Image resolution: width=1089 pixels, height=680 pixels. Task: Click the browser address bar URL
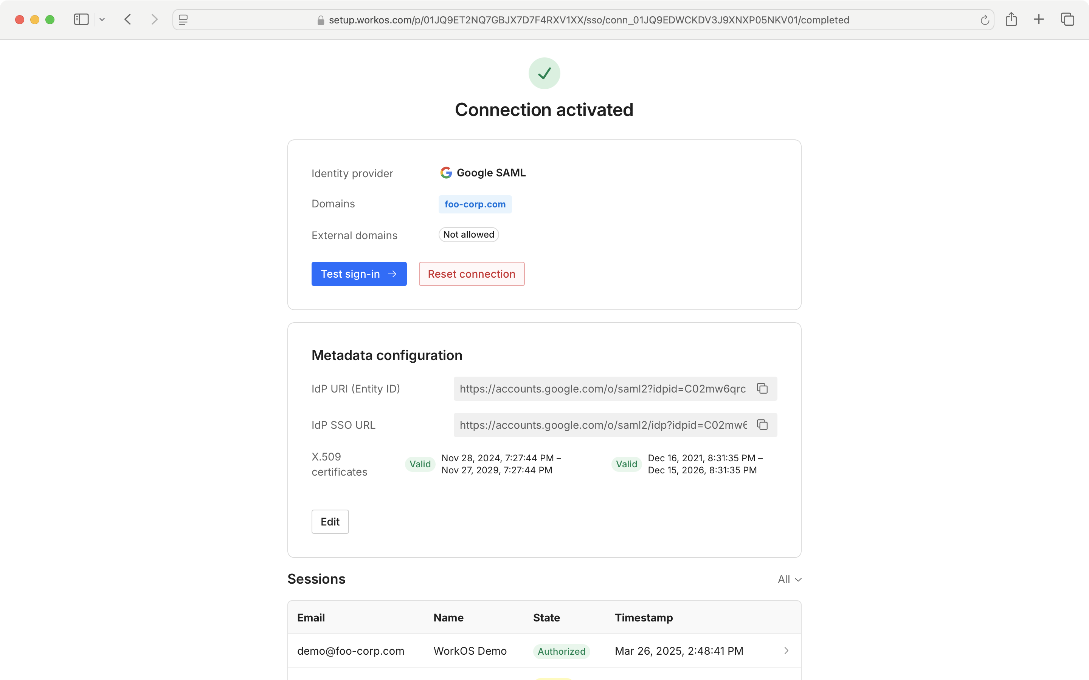click(x=589, y=20)
